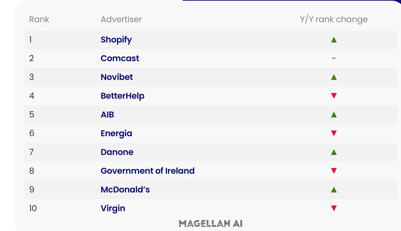
Task: Click the green up arrow beside McDonald's
Action: click(x=334, y=190)
